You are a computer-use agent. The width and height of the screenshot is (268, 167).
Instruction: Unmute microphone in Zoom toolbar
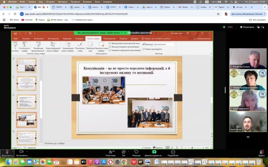(x=7, y=152)
